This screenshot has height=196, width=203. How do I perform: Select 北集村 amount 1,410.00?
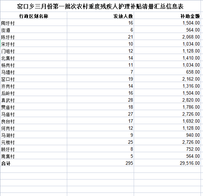click(167, 58)
